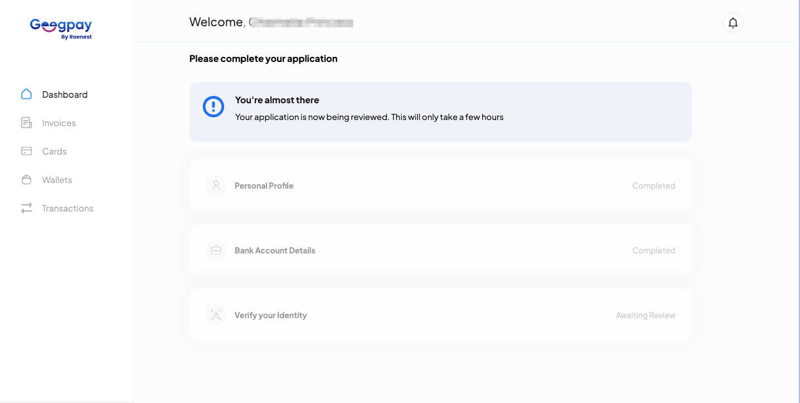Navigate to Wallets

pyautogui.click(x=57, y=180)
